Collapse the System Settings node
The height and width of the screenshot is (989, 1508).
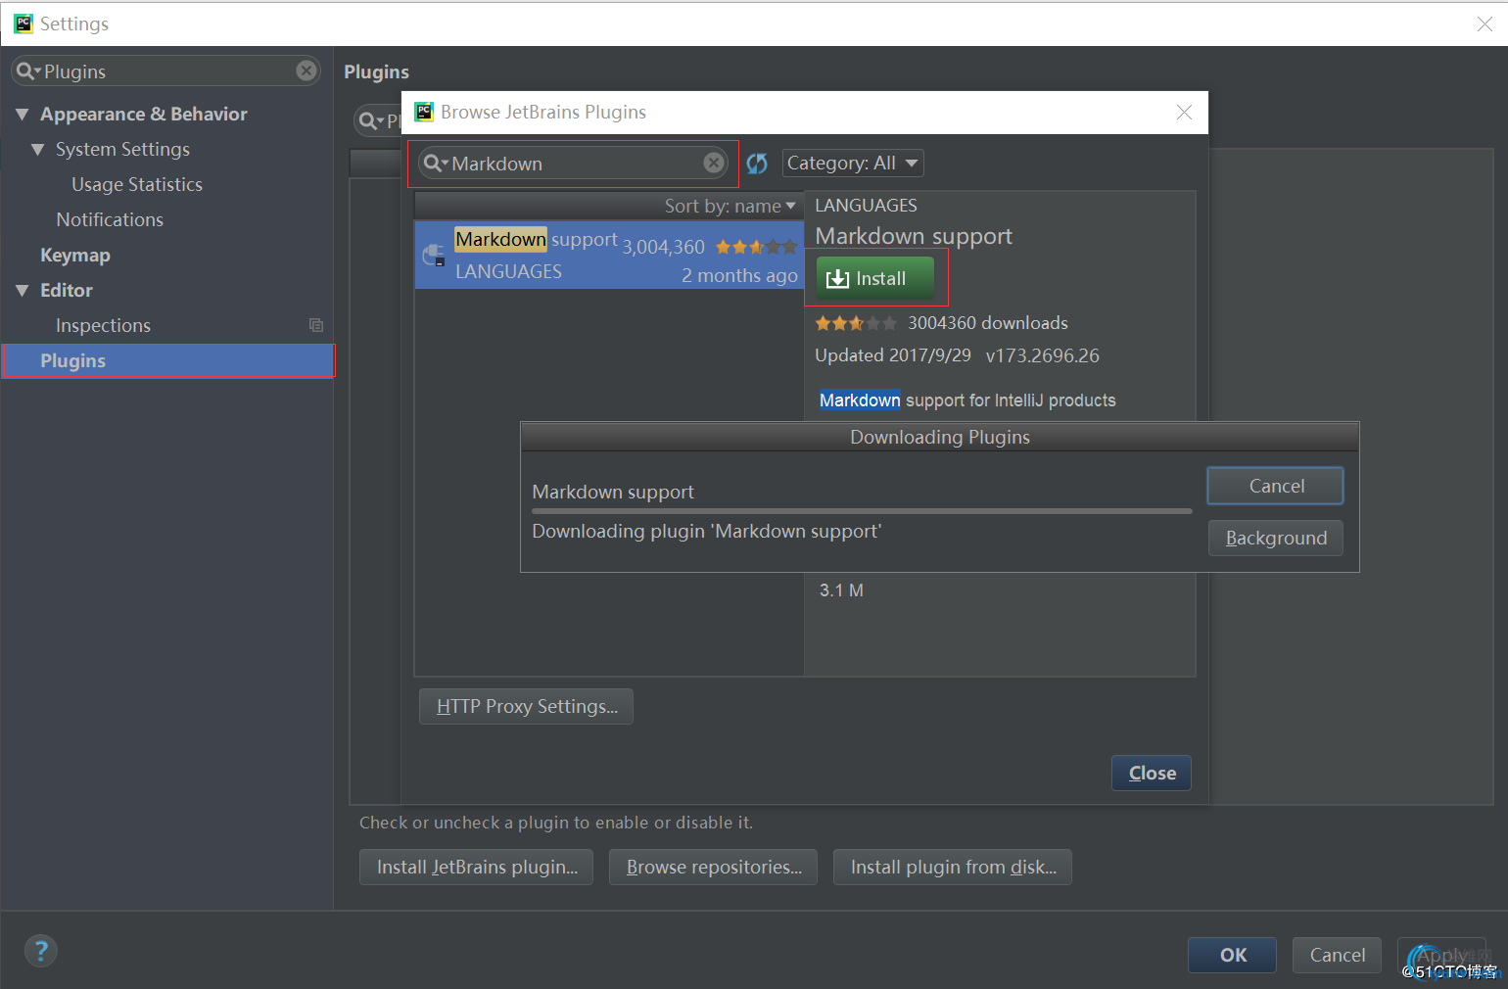coord(38,150)
